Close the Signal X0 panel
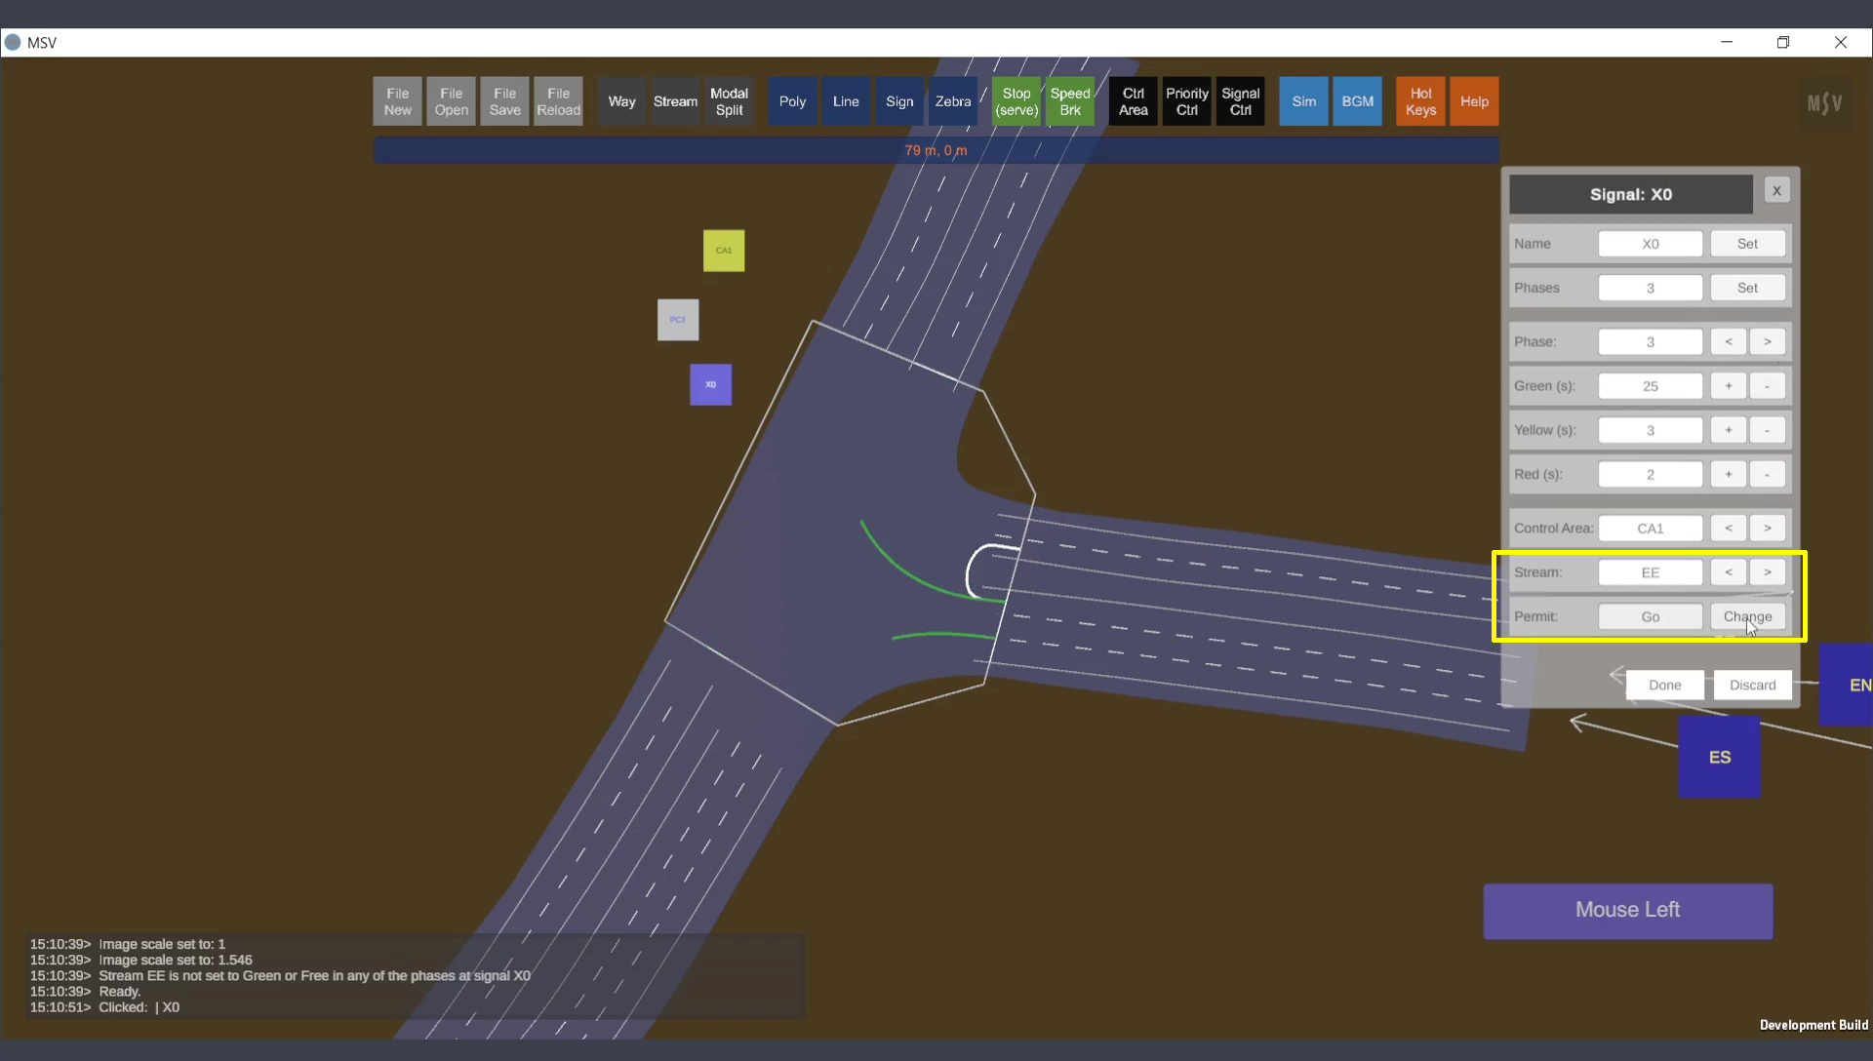The image size is (1873, 1061). (x=1776, y=191)
